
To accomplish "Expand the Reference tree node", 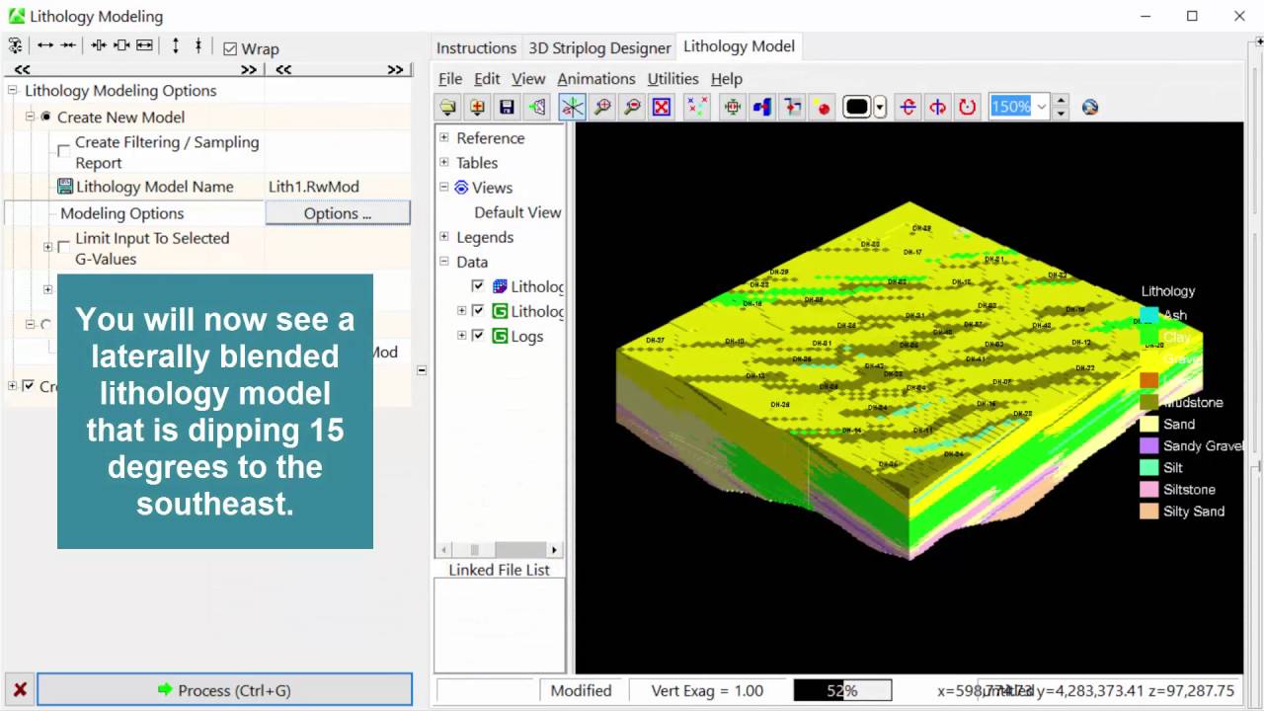I will click(444, 137).
